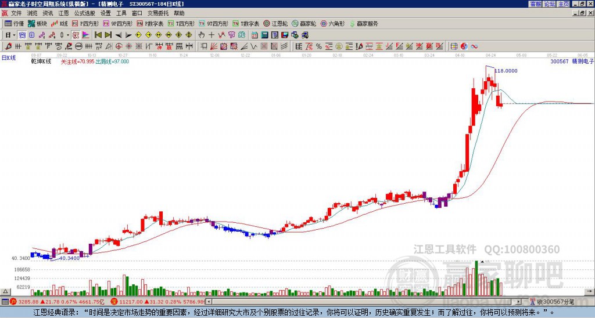The height and width of the screenshot is (318, 595).
Task: Click the keyboard icon at status bar left
Action: point(5,302)
